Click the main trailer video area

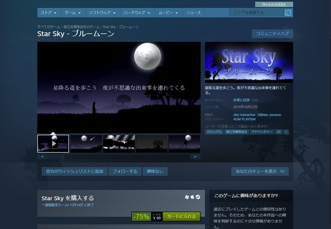click(x=119, y=87)
